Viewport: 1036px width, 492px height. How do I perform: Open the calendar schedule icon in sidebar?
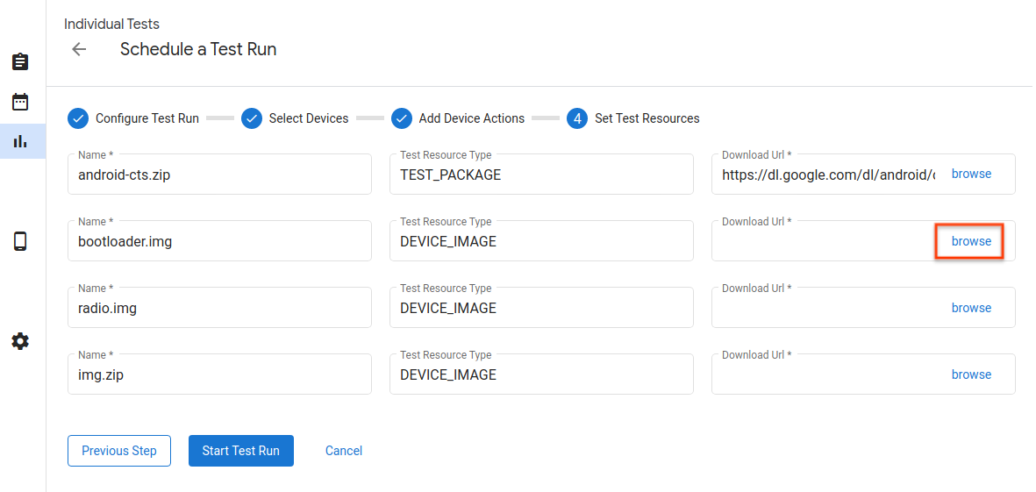point(20,102)
